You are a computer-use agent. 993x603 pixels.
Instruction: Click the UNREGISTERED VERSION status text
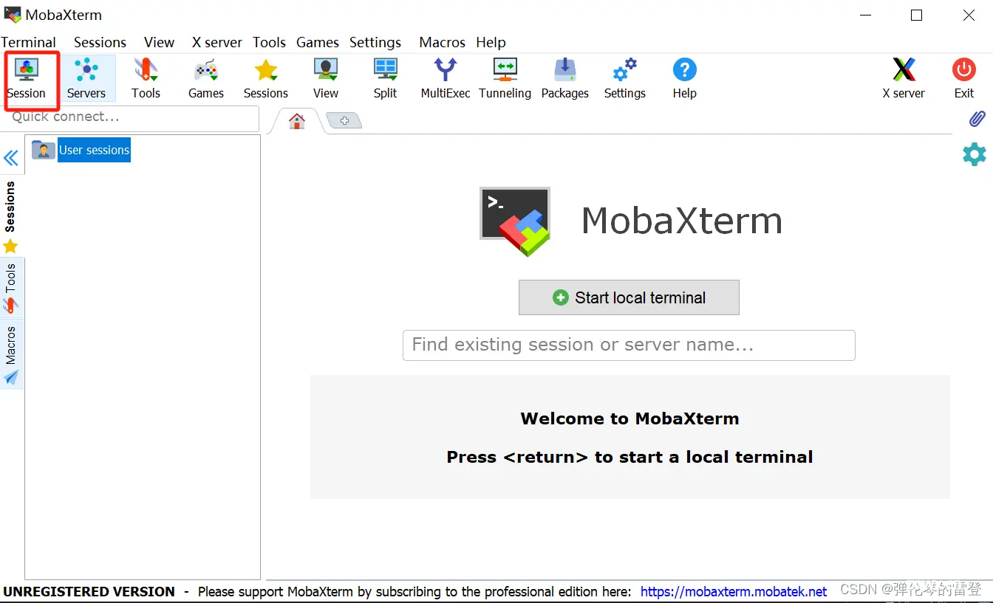tap(89, 592)
